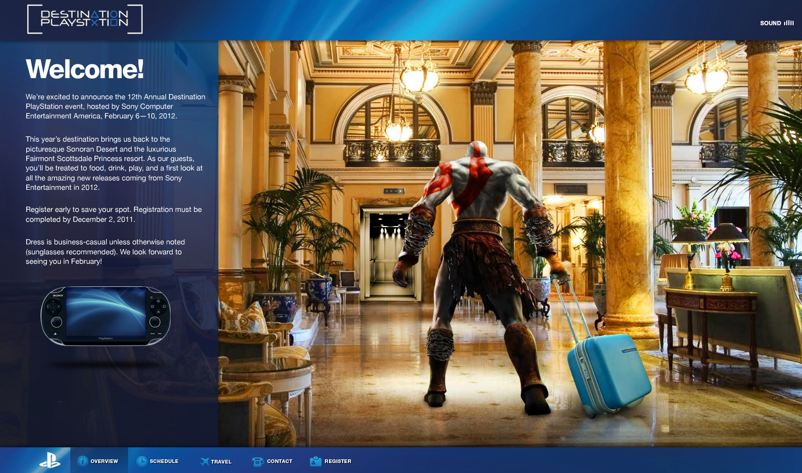Open the Schedule tab
802x473 pixels.
point(157,460)
